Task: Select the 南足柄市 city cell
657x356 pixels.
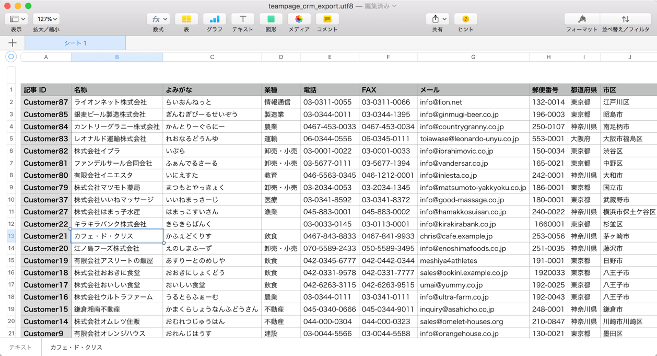Action: tap(629, 127)
